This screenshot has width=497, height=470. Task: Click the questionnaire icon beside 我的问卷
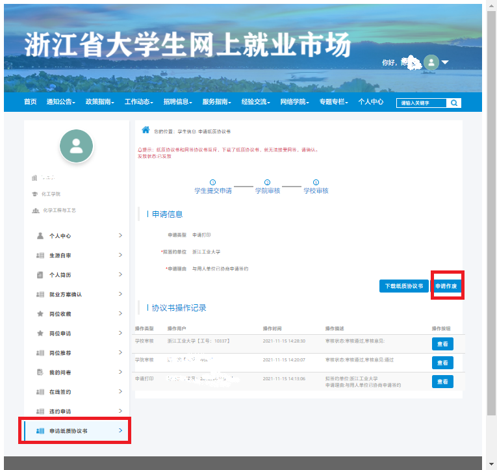point(40,372)
